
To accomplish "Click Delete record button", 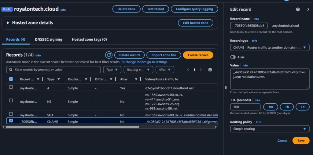I will click(129, 55).
